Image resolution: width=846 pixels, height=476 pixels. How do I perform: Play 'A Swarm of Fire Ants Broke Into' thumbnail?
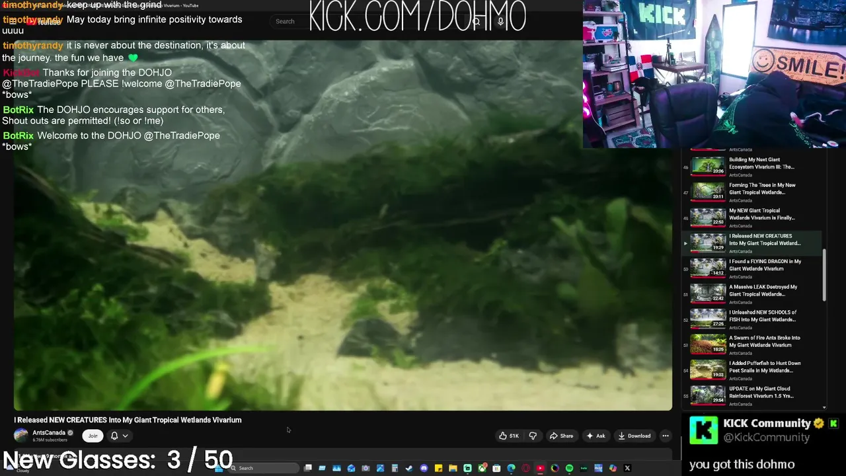pos(708,344)
